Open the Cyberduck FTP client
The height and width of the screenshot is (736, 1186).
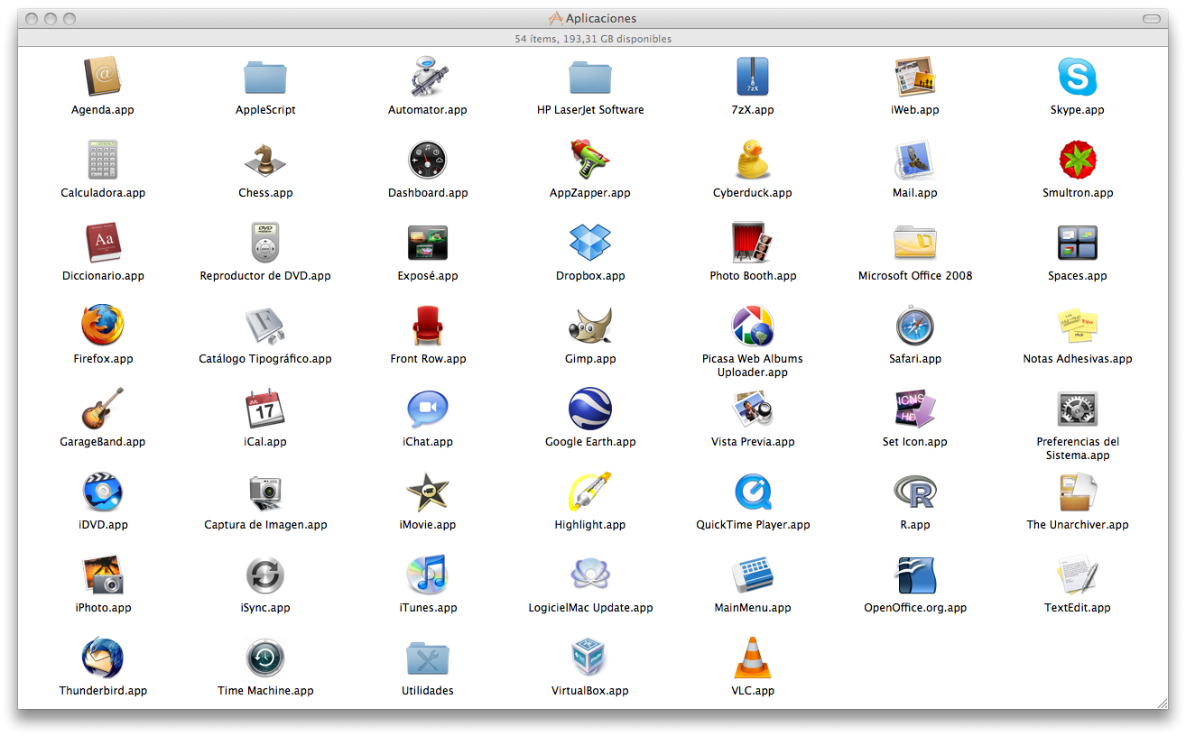pyautogui.click(x=752, y=160)
